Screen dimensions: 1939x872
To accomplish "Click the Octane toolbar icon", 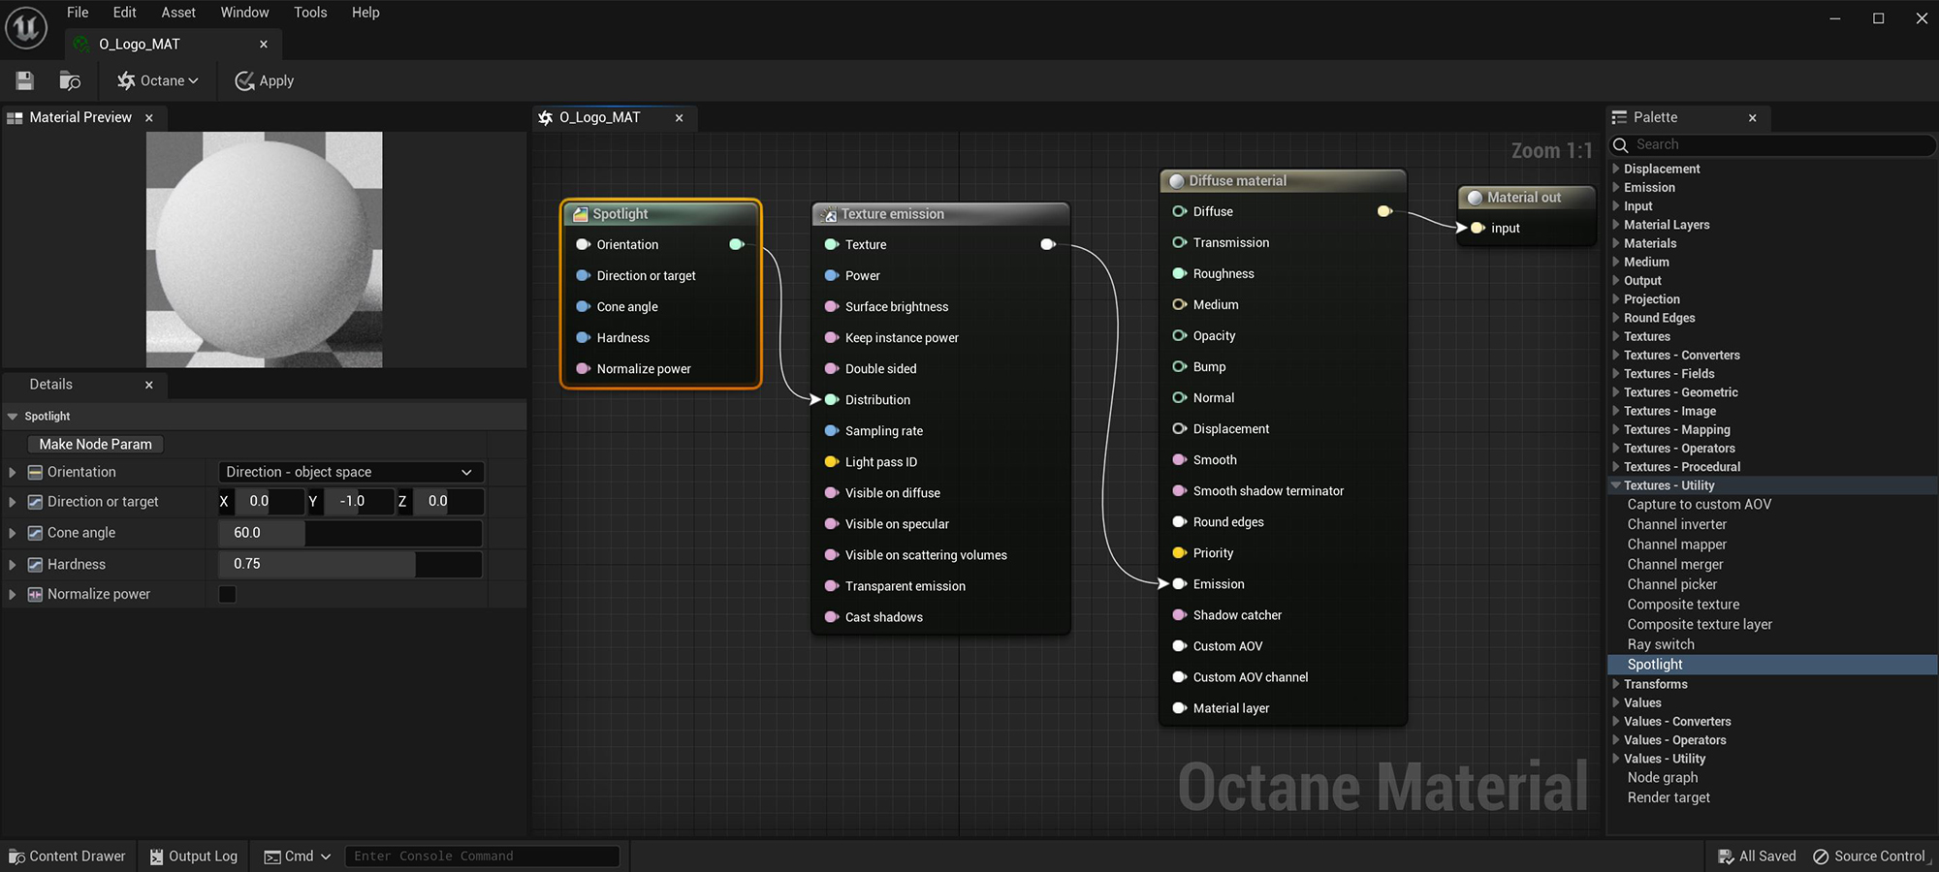I will pyautogui.click(x=126, y=81).
